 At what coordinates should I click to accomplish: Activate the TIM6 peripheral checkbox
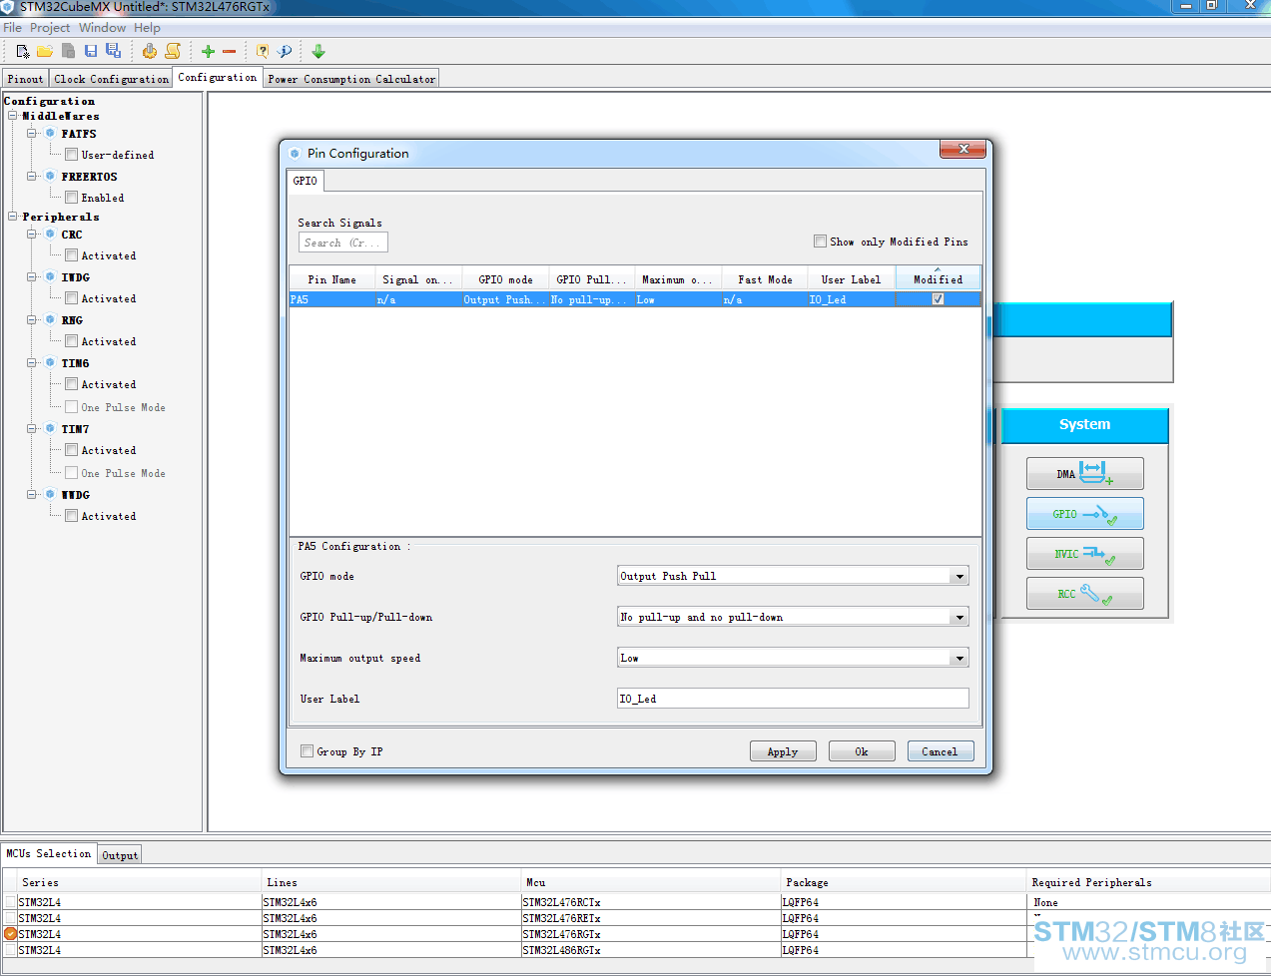[72, 383]
